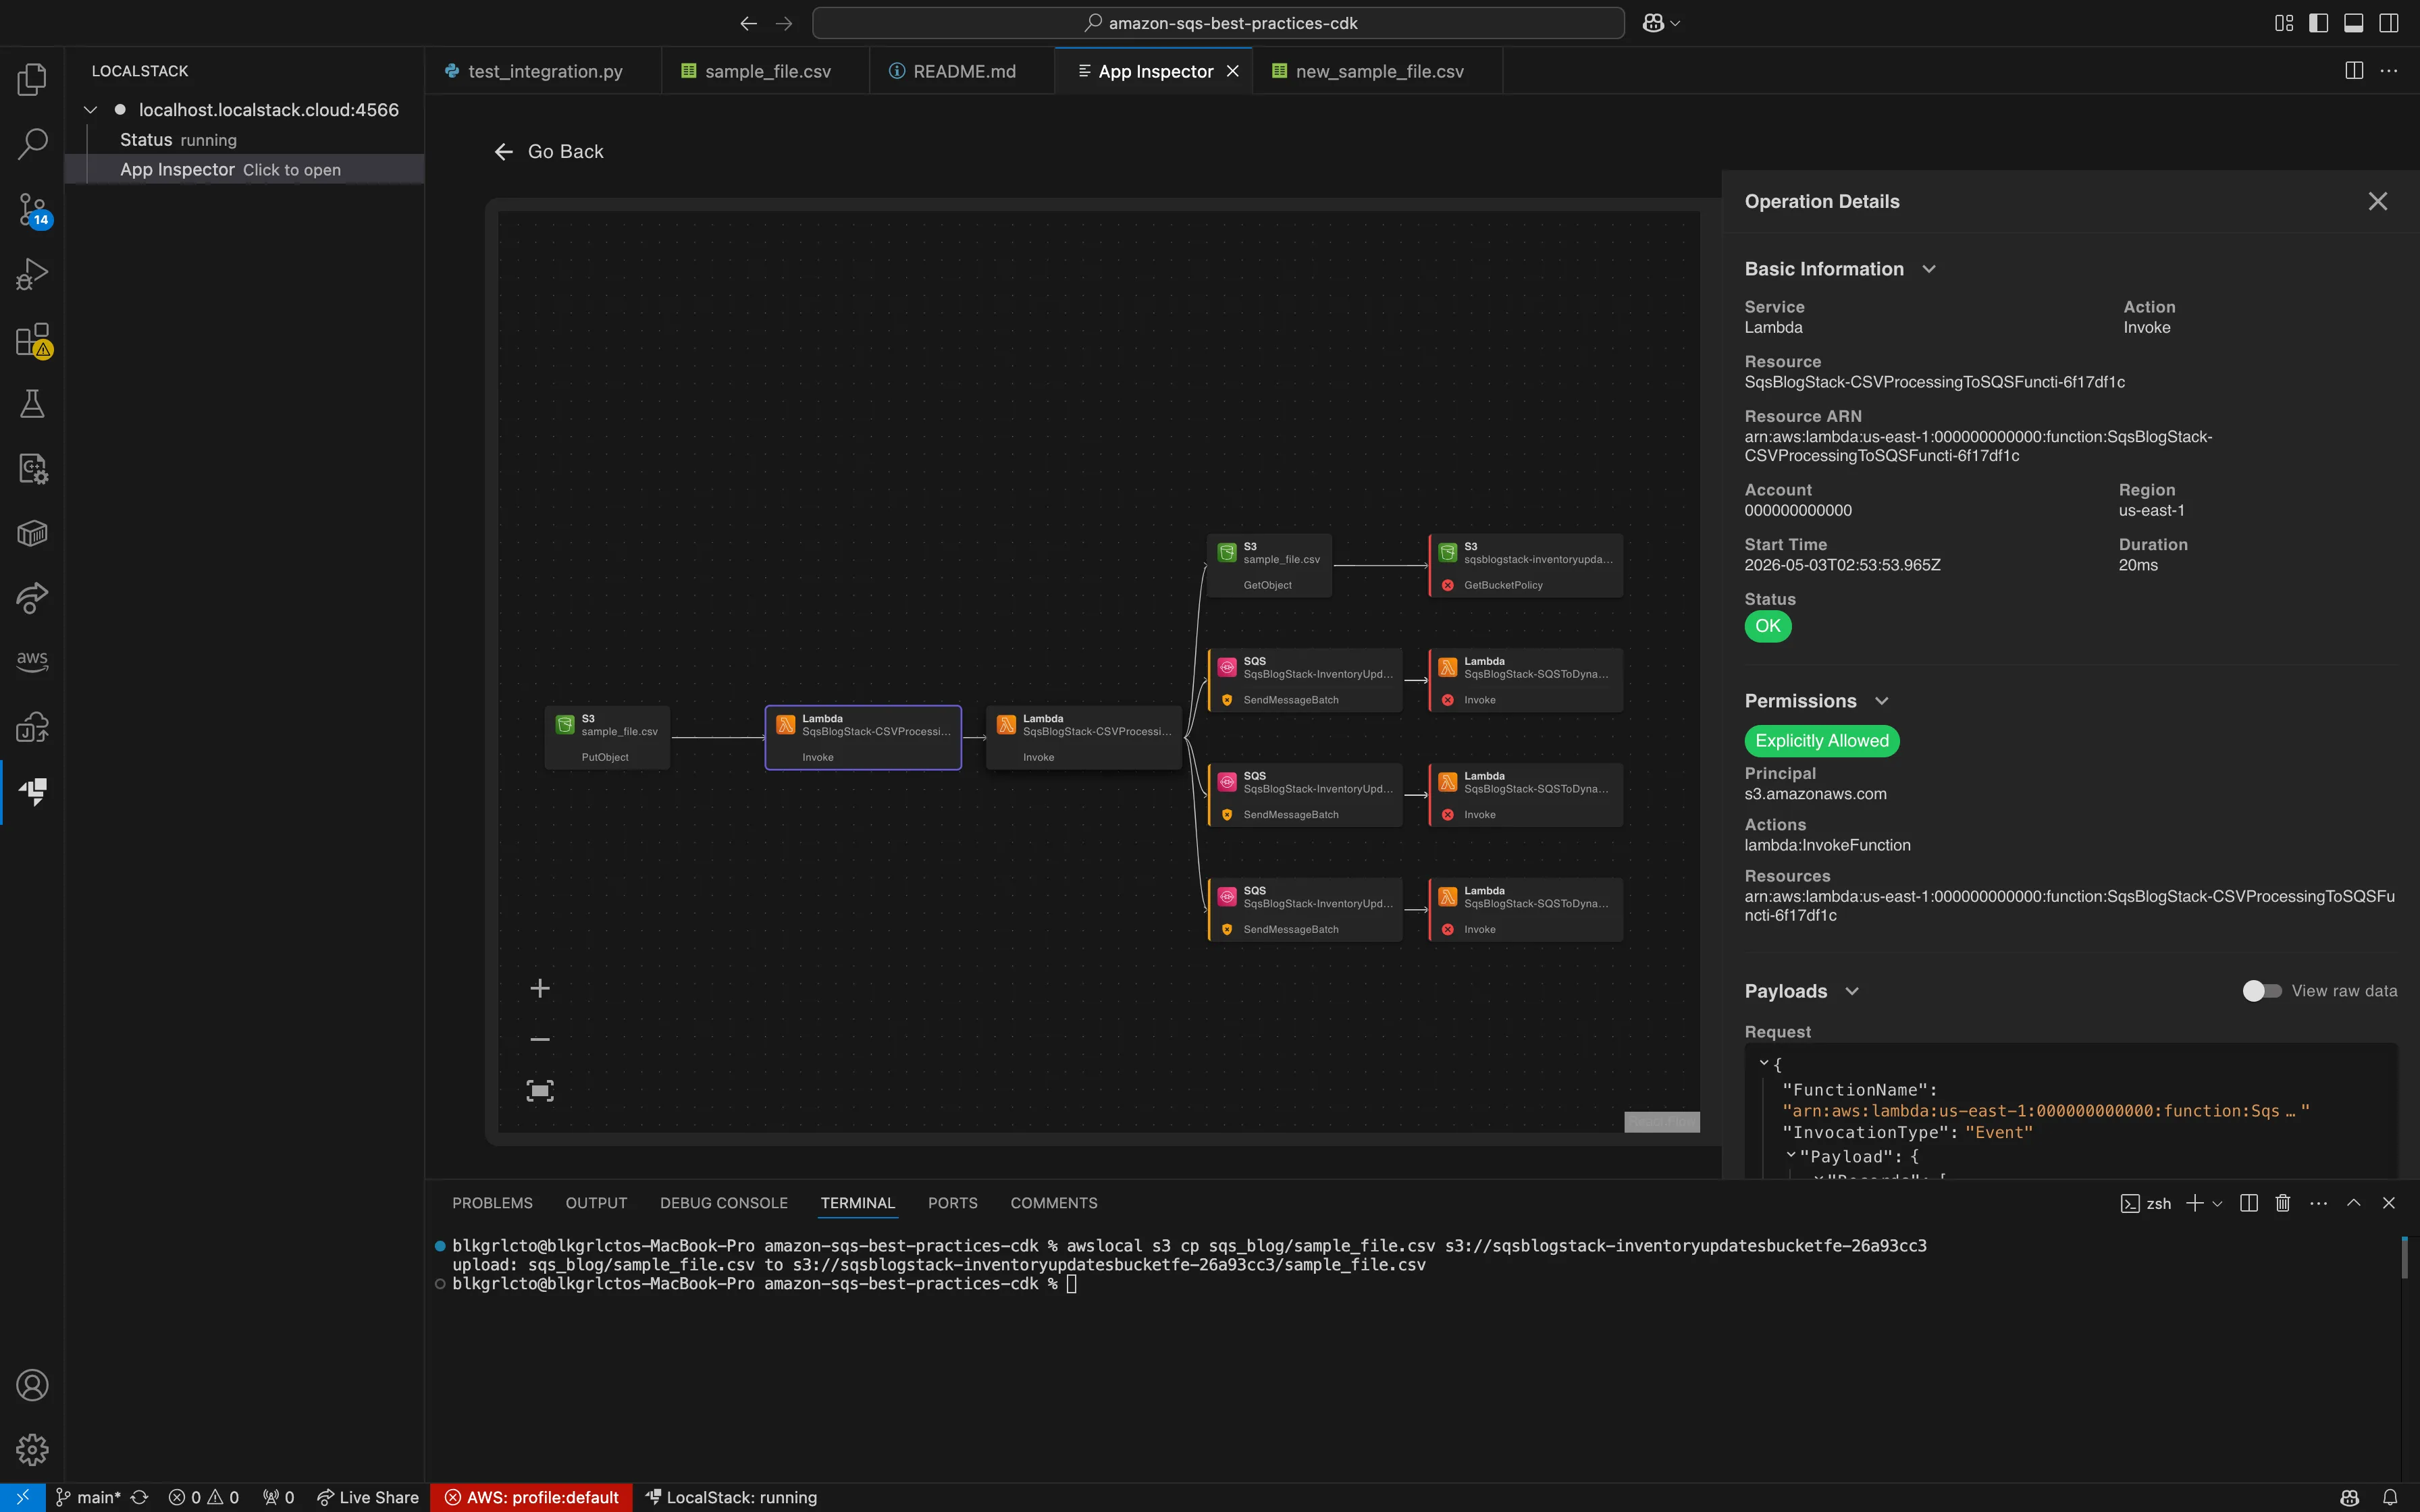Viewport: 2420px width, 1512px height.
Task: Split the editor to the right
Action: pos(2354,71)
